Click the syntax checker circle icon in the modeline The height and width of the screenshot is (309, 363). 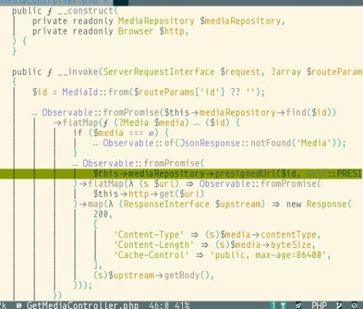(x=354, y=305)
